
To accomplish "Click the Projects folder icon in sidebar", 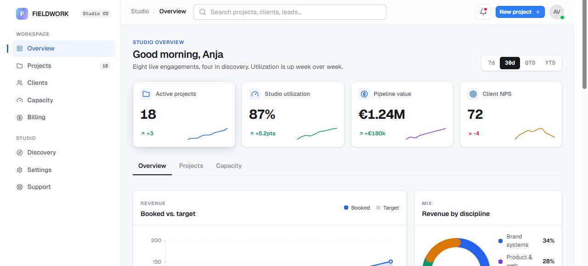I will pos(19,66).
